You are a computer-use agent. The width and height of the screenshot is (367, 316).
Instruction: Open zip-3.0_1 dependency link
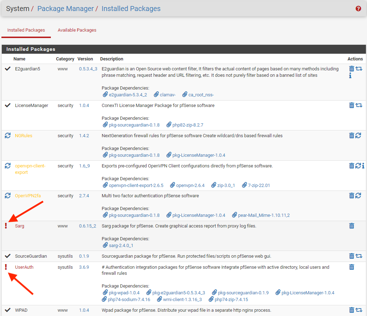(226, 185)
